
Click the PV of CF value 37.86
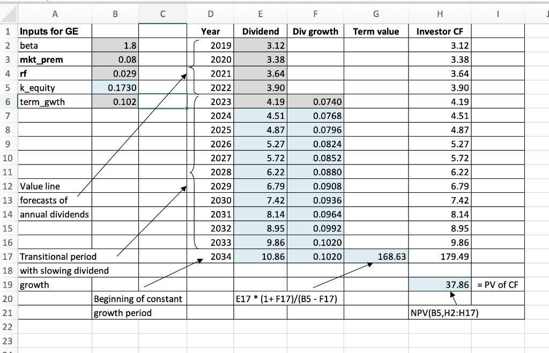440,284
